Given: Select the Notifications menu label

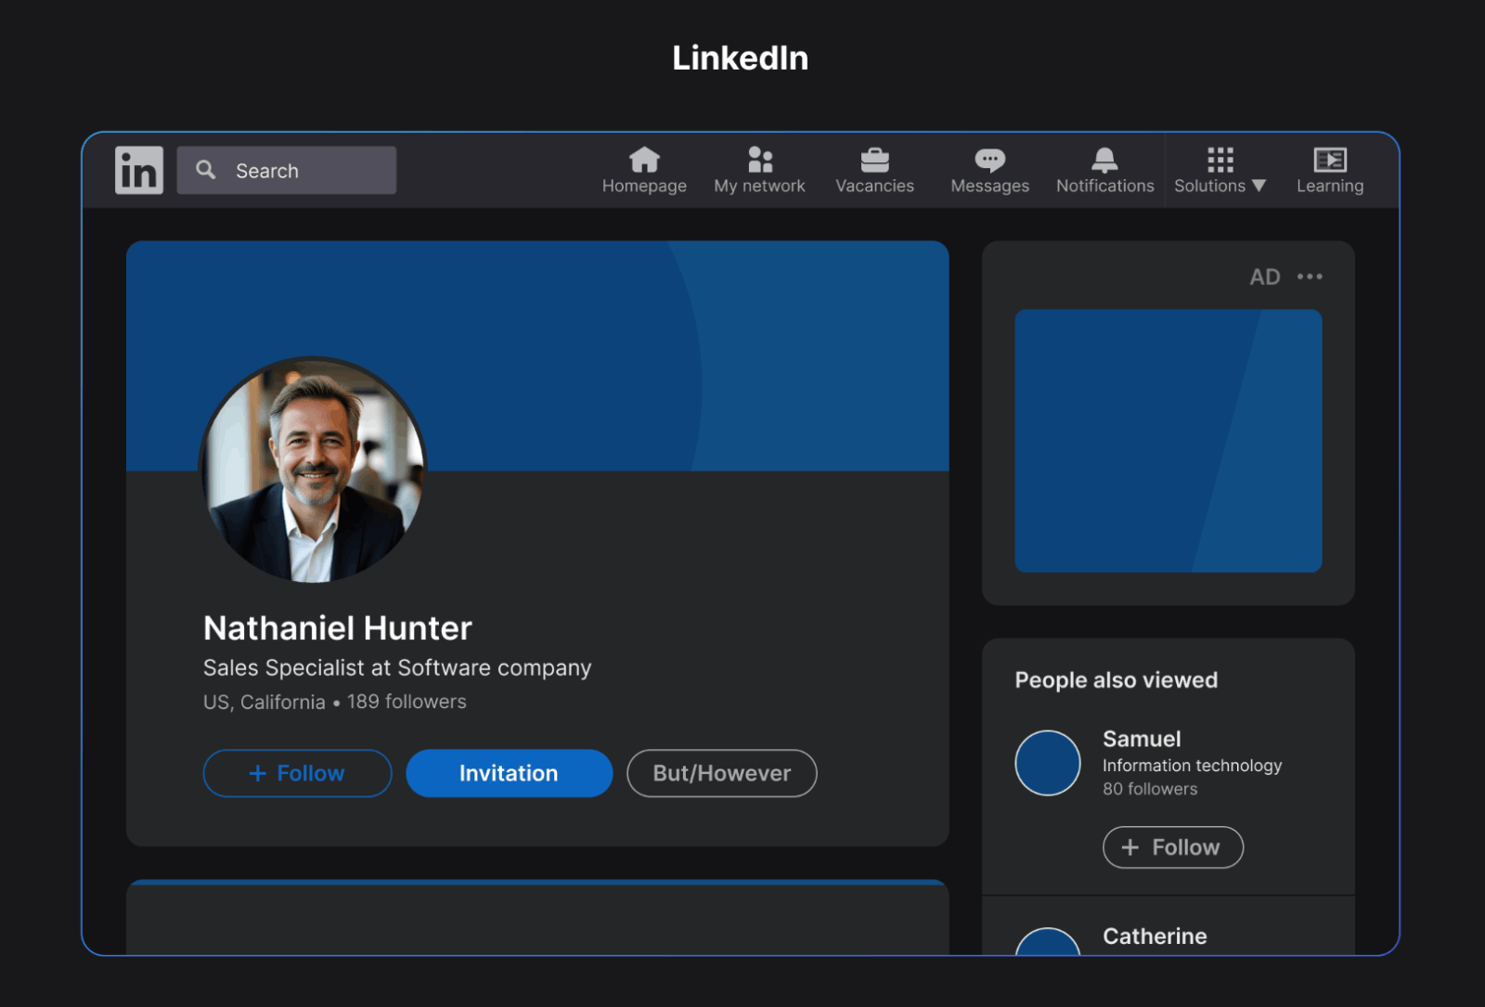Looking at the screenshot, I should pos(1105,186).
